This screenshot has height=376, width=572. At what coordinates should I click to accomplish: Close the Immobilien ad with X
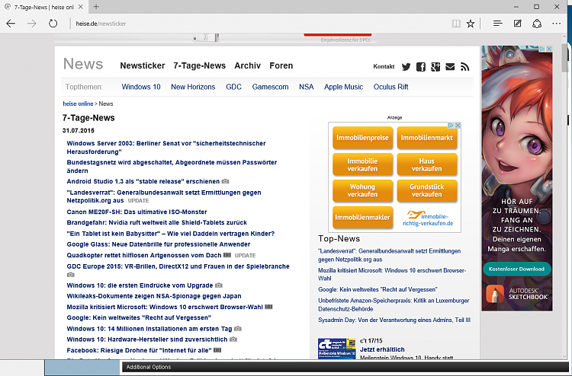coord(458,126)
